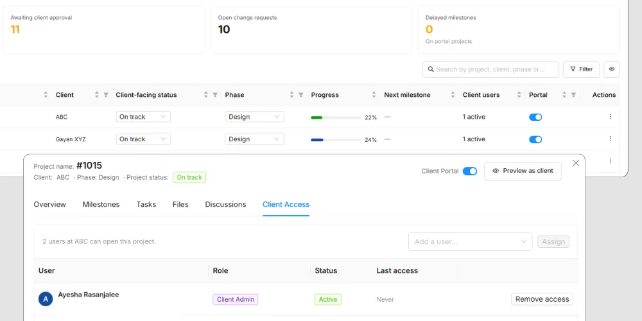Select the Client Access tab
The image size is (642, 321).
pos(286,204)
